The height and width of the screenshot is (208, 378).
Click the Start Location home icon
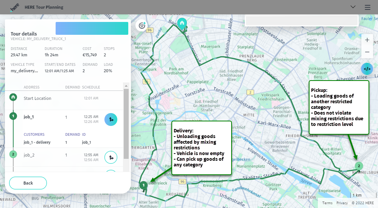click(13, 97)
